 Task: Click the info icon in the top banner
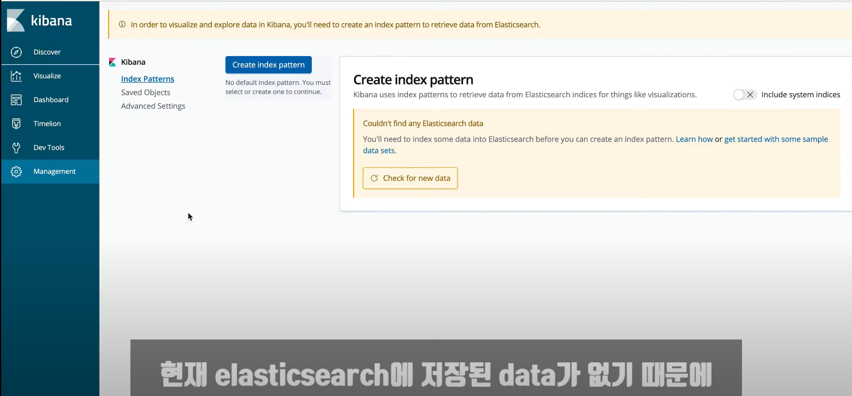[x=122, y=24]
